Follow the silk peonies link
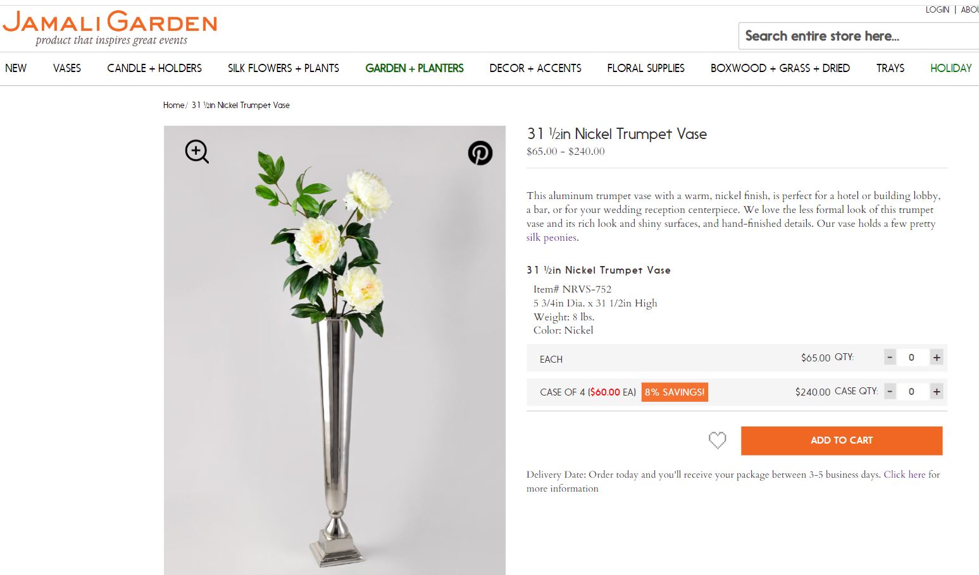 [x=551, y=238]
